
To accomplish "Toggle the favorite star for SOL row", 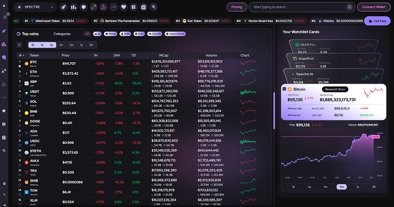I will (x=20, y=106).
